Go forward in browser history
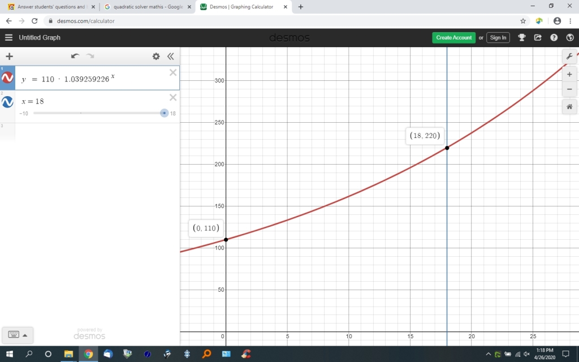Viewport: 579px width, 362px height. click(22, 21)
